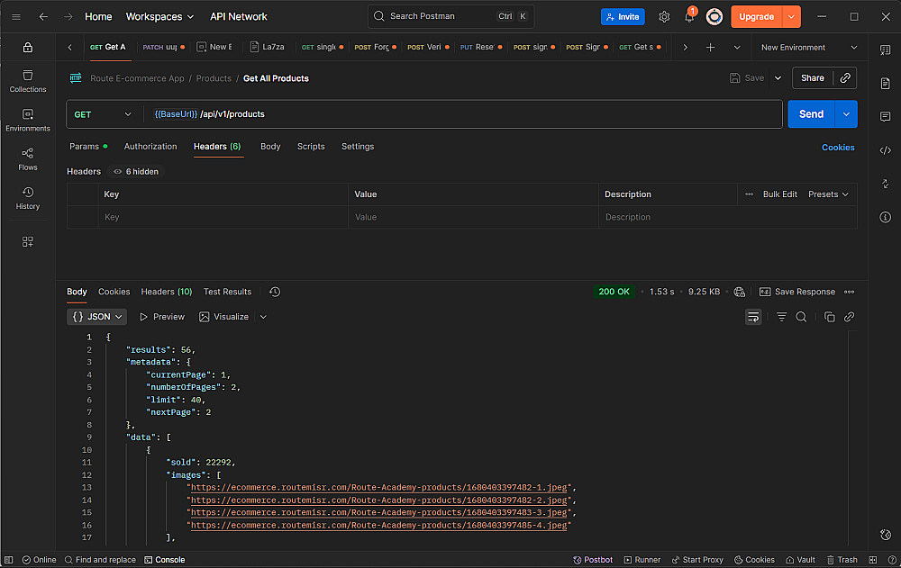Open the GET method dropdown
The width and height of the screenshot is (901, 568).
pyautogui.click(x=104, y=114)
